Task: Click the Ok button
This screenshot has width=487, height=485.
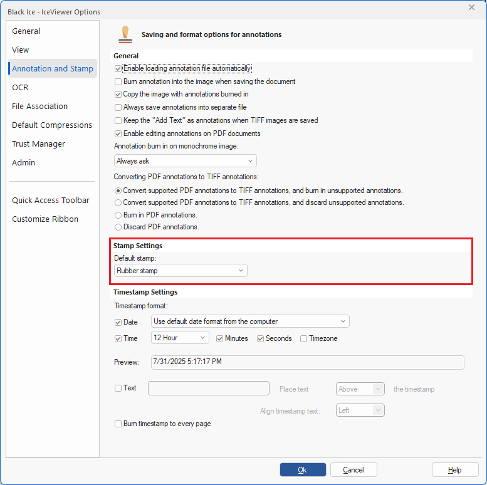Action: pyautogui.click(x=303, y=469)
